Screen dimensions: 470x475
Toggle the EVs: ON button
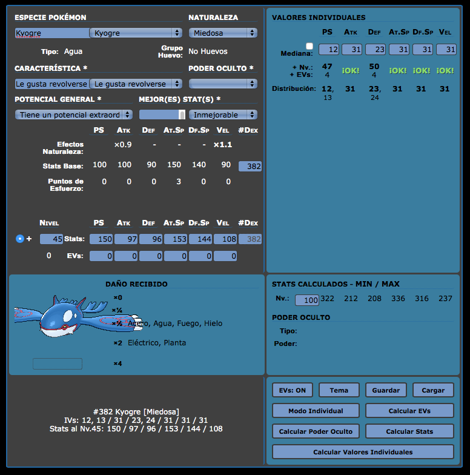[293, 390]
